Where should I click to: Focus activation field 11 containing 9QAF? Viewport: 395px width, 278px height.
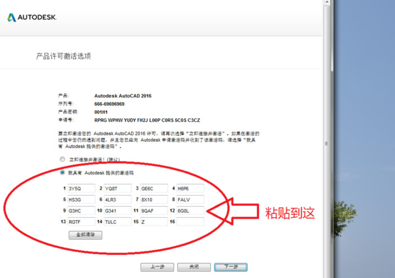click(x=154, y=211)
